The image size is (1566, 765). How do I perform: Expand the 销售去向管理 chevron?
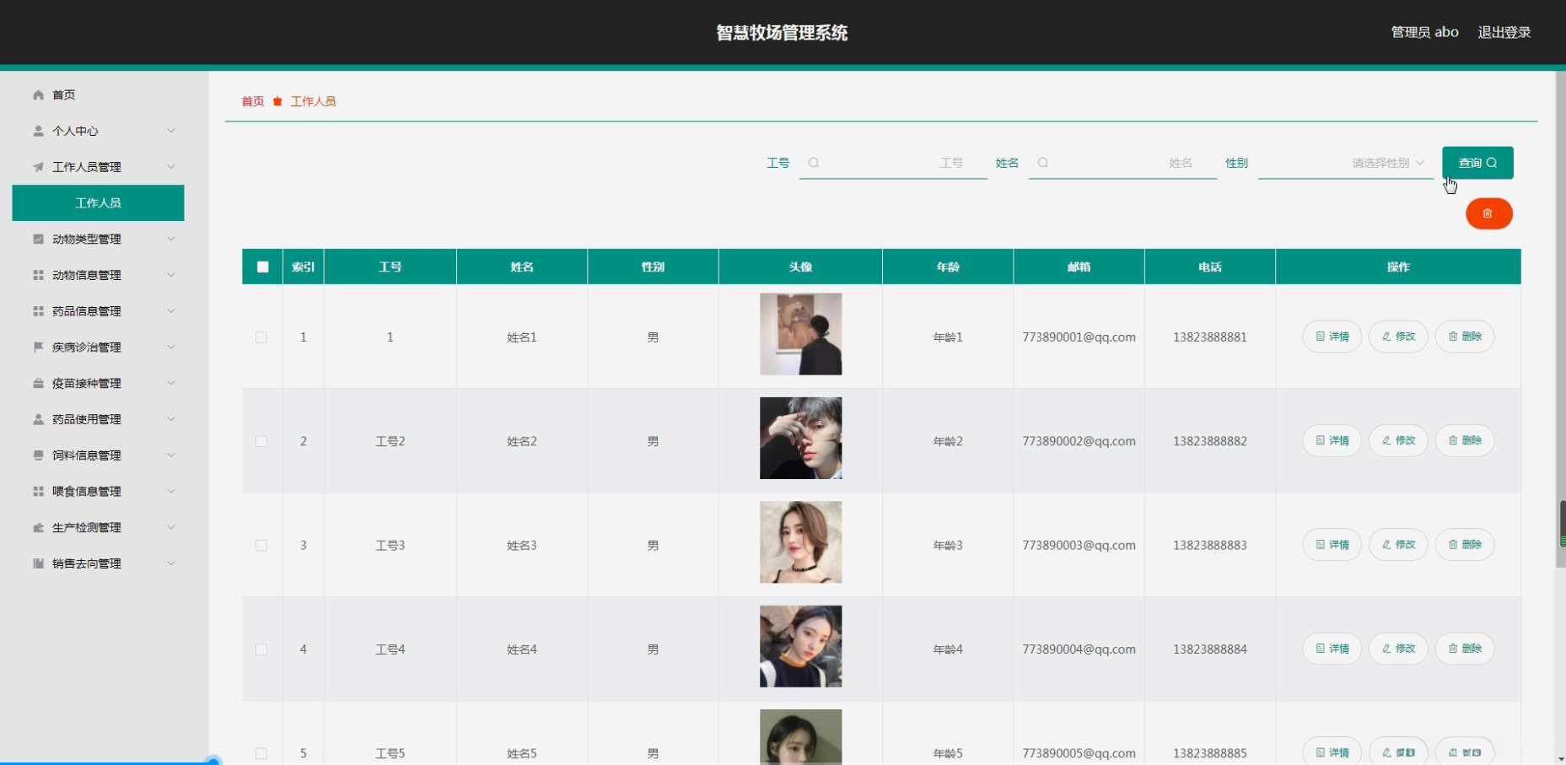click(171, 563)
